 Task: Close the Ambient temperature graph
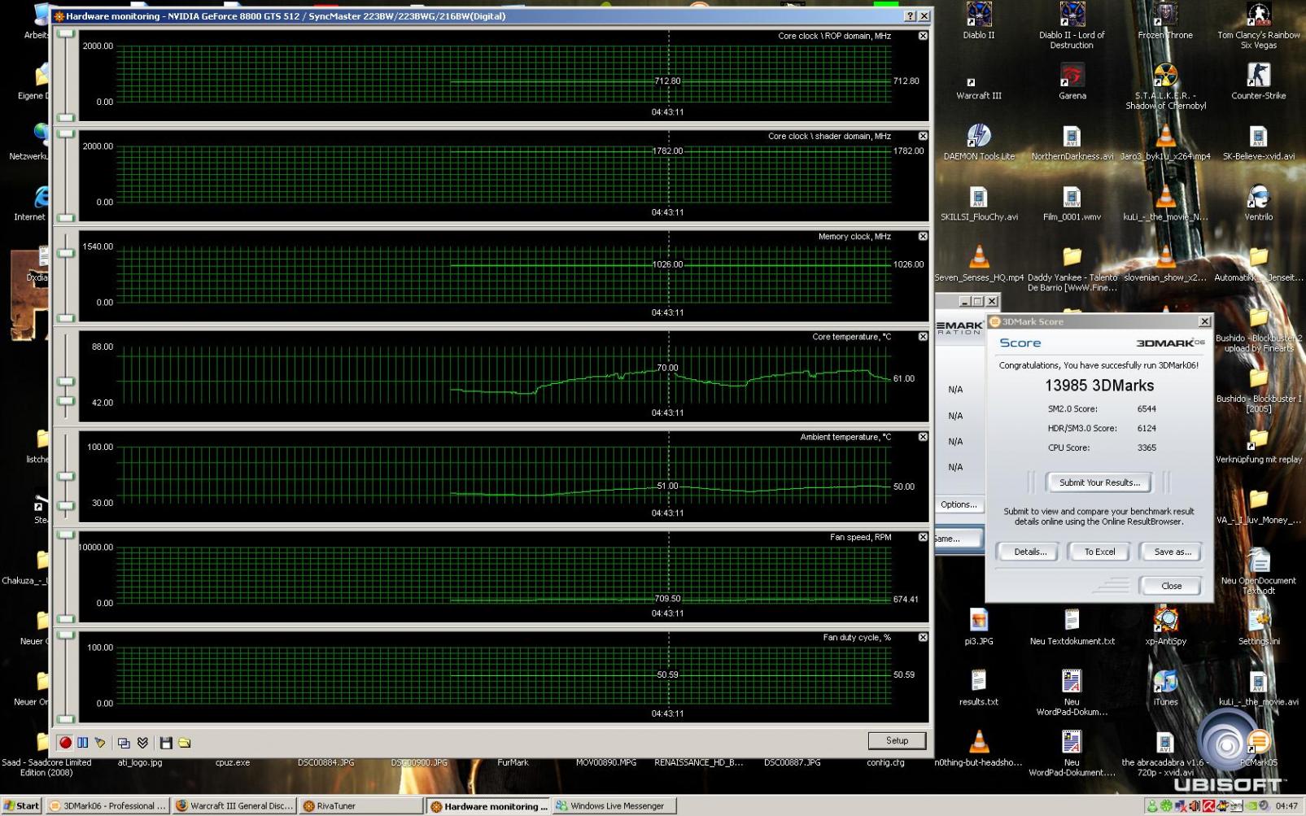tap(923, 437)
